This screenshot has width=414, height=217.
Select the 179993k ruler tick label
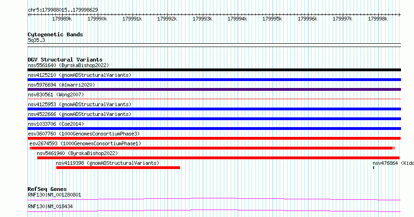(x=202, y=19)
